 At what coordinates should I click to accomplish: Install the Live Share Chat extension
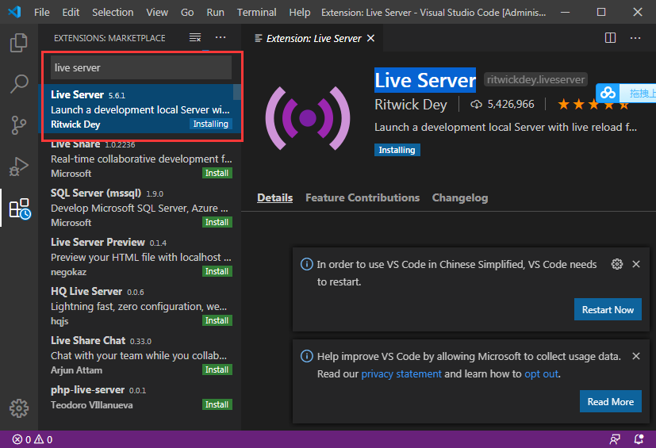coord(217,370)
